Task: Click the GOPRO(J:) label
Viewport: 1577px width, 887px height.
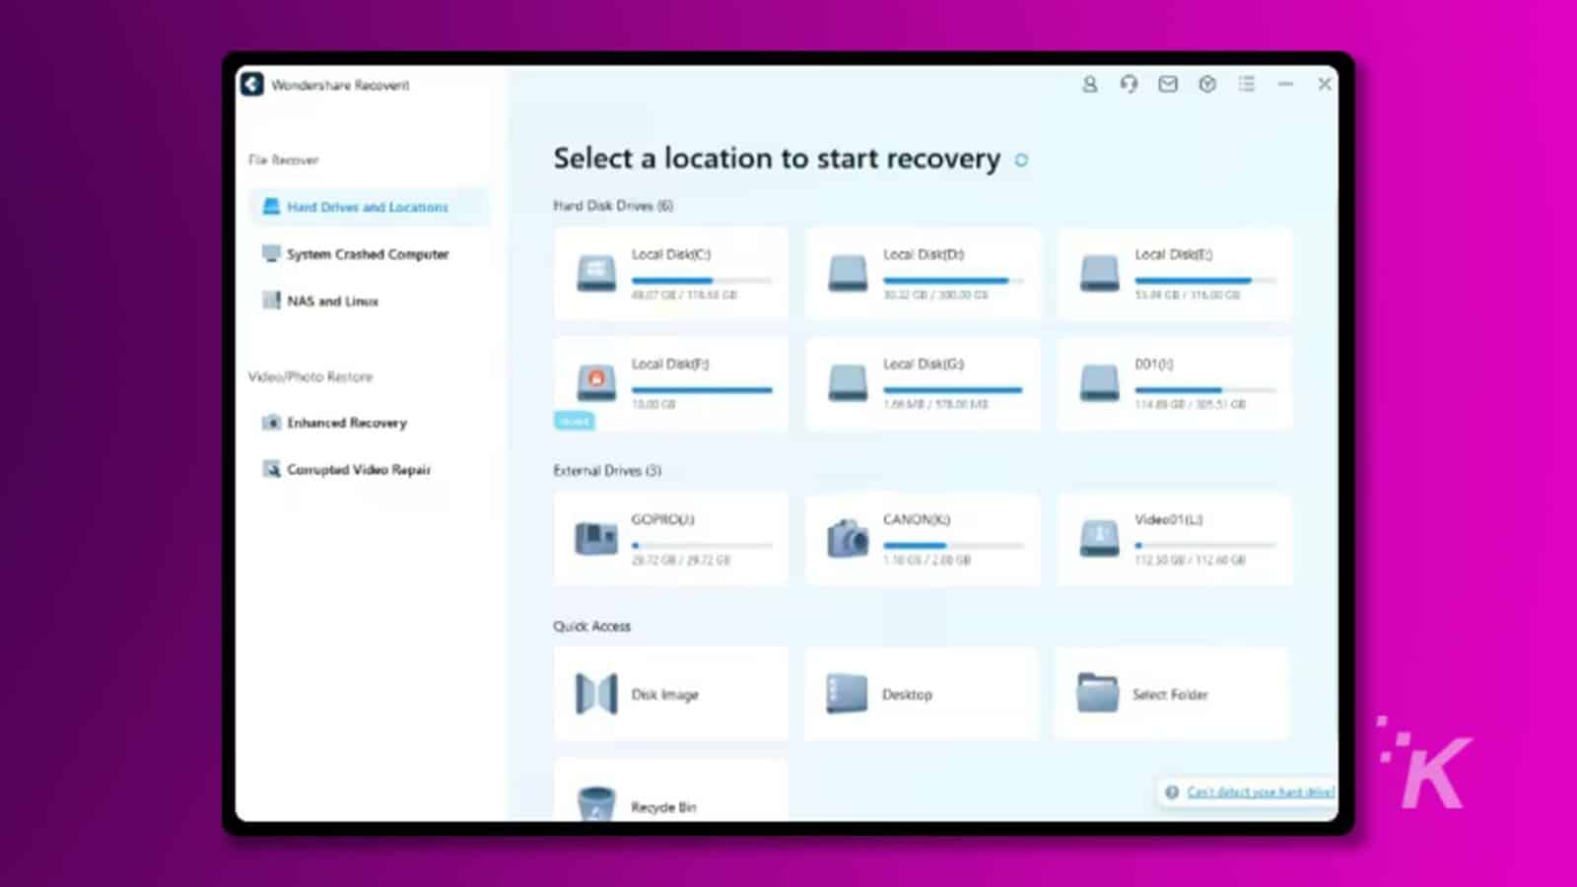Action: [663, 519]
